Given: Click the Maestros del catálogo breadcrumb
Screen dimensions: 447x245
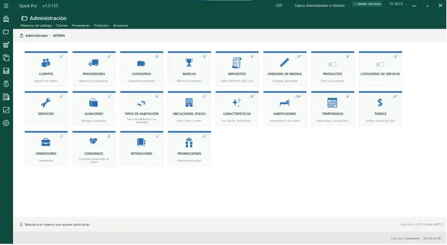Looking at the screenshot, I should pos(36,25).
